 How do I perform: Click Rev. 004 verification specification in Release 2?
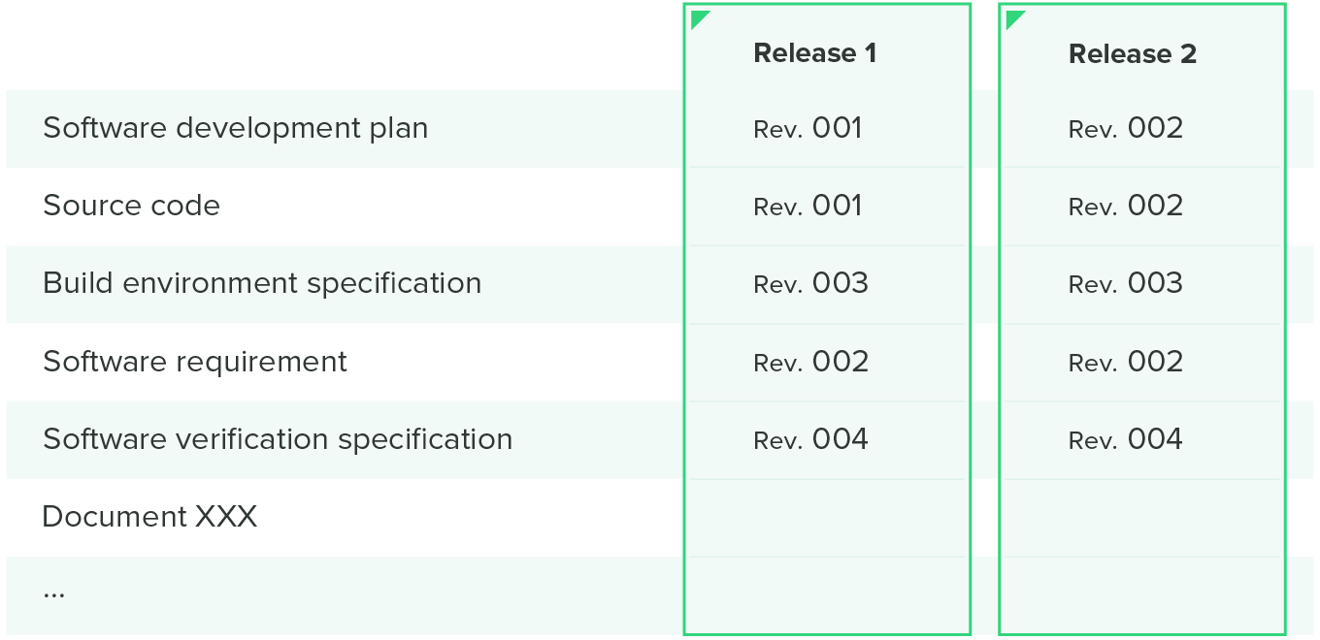pyautogui.click(x=1125, y=439)
